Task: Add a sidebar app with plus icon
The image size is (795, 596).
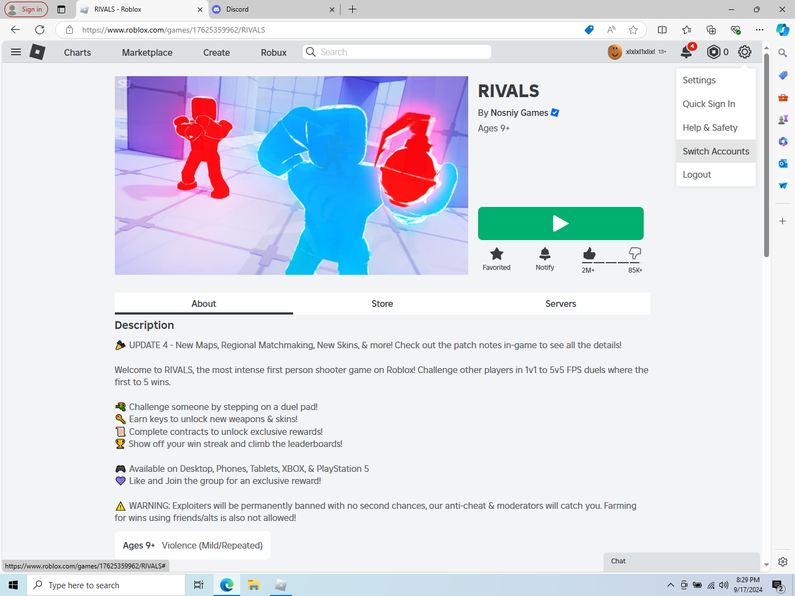Action: point(783,221)
